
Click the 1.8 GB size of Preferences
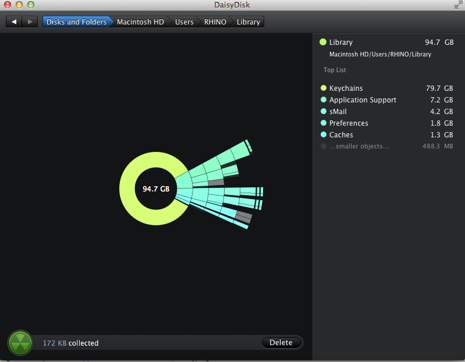[442, 123]
